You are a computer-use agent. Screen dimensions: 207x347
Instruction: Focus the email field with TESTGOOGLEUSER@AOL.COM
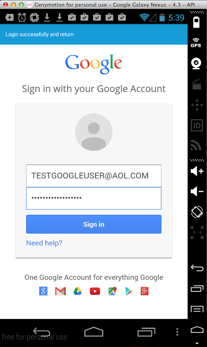(94, 176)
